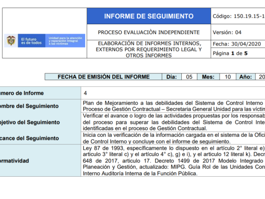Click the month value '10'
The height and width of the screenshot is (199, 265).
pyautogui.click(x=228, y=77)
